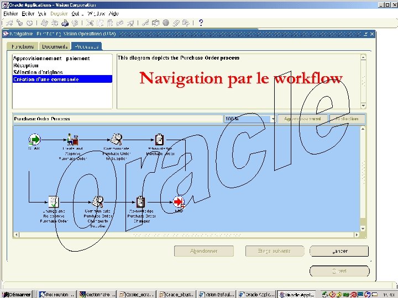This screenshot has width=398, height=298.
Task: Select Communicate Purchase Order to Supplier node
Action: point(117,140)
